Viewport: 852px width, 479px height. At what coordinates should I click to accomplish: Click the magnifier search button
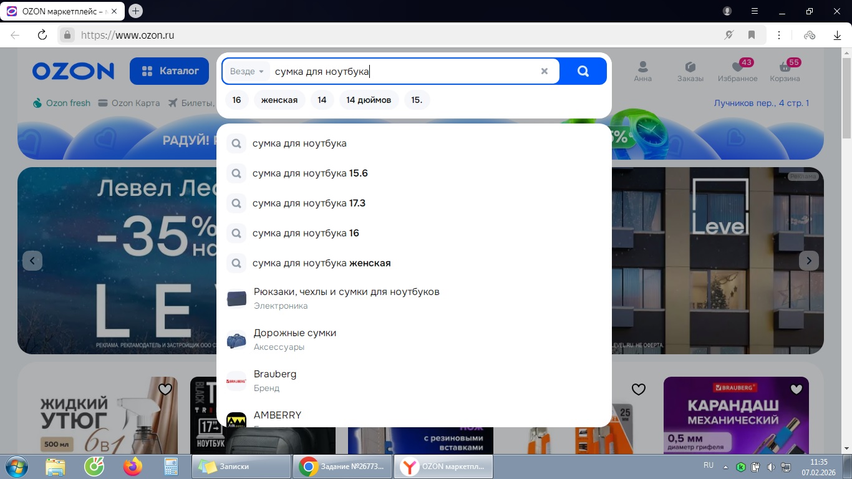point(583,71)
